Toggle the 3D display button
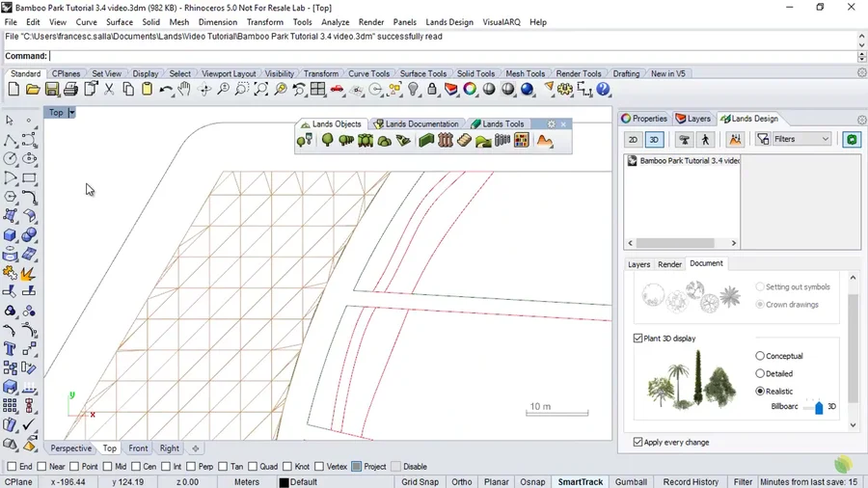Image resolution: width=868 pixels, height=488 pixels. coord(654,140)
